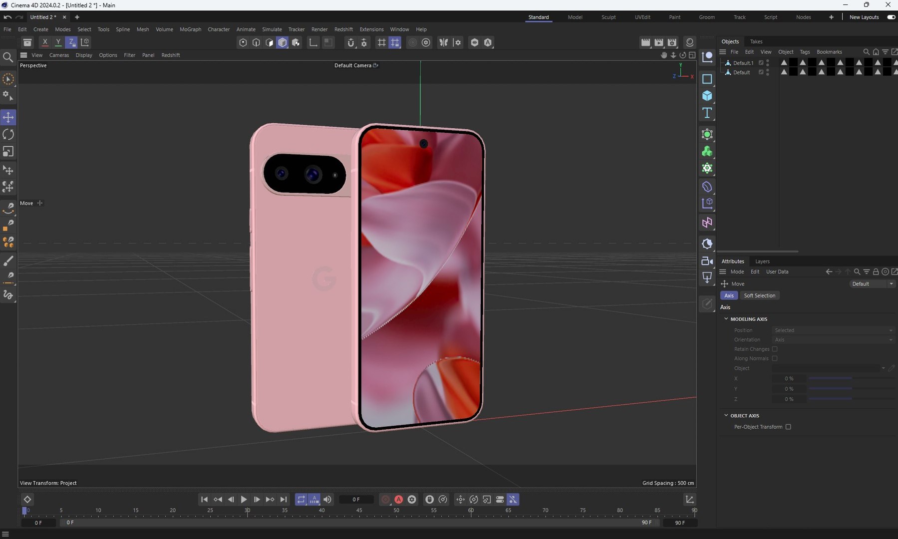
Task: Click the Points mode icon
Action: pyautogui.click(x=243, y=42)
